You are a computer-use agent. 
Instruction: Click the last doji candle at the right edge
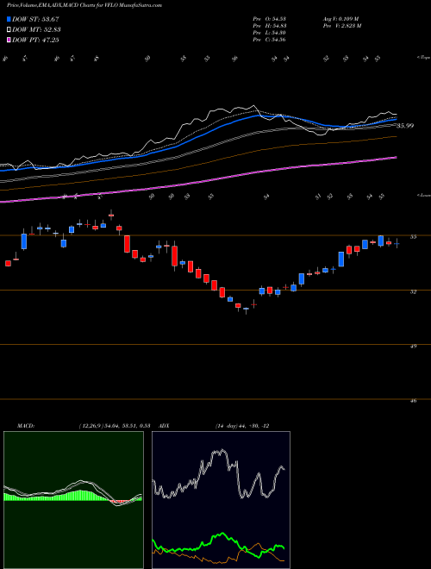pos(397,243)
